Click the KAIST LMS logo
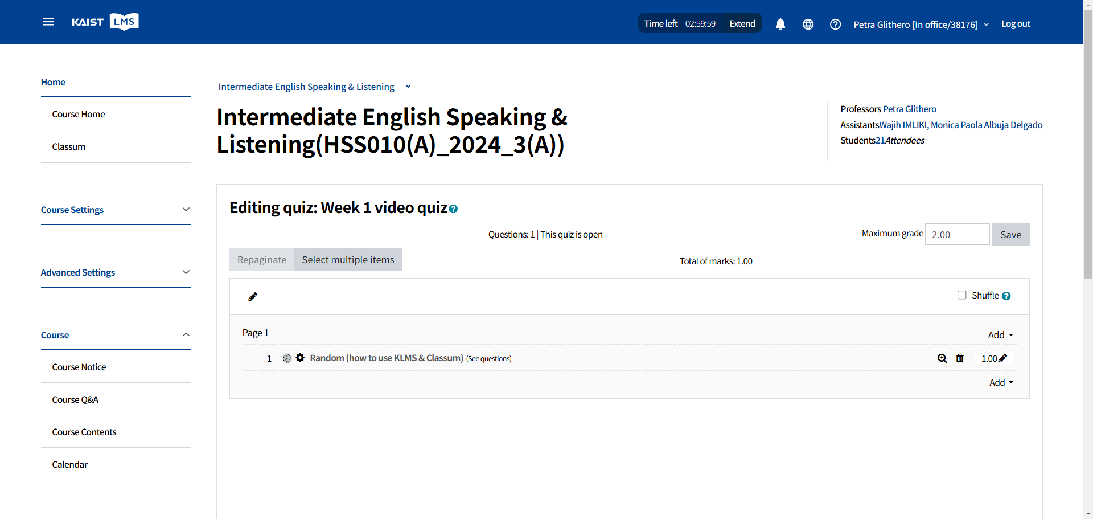This screenshot has height=519, width=1093. (105, 22)
